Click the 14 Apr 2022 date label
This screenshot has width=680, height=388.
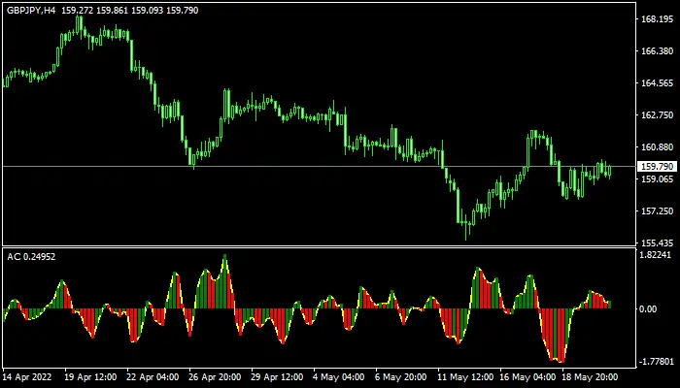[27, 376]
